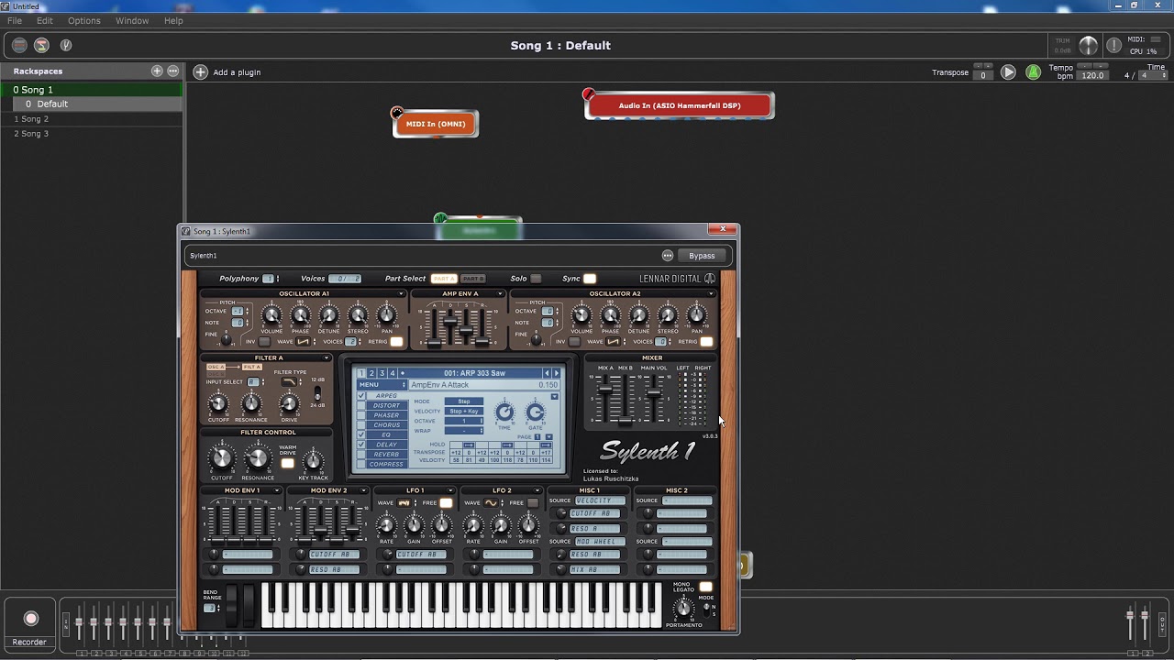Viewport: 1174px width, 660px height.
Task: Click the Filter A Cutoff knob
Action: point(218,403)
